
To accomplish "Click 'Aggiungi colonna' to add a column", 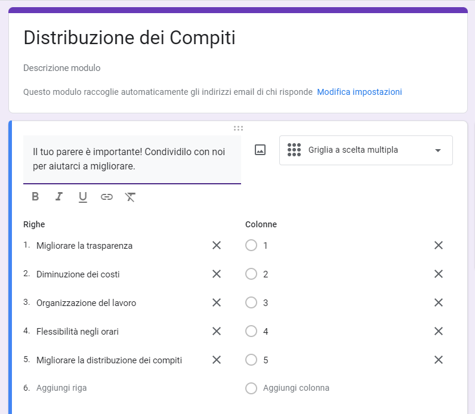I will [x=296, y=388].
